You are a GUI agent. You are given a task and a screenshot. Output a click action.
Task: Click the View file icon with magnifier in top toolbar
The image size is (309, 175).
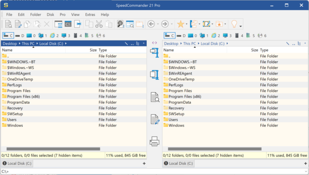pyautogui.click(x=9, y=24)
